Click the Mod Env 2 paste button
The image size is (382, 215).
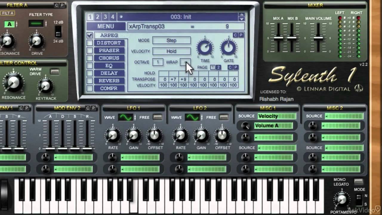click(93, 108)
